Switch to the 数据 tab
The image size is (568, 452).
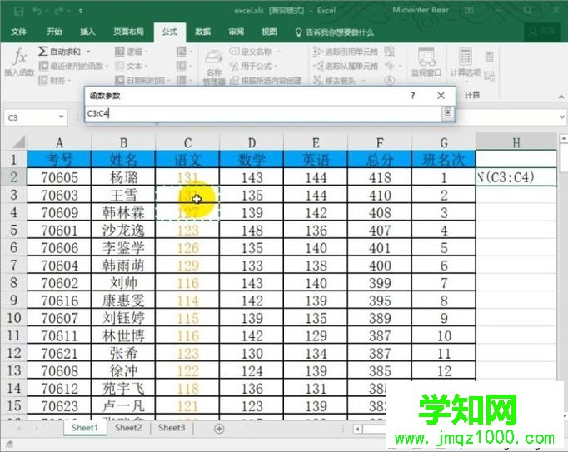[203, 32]
